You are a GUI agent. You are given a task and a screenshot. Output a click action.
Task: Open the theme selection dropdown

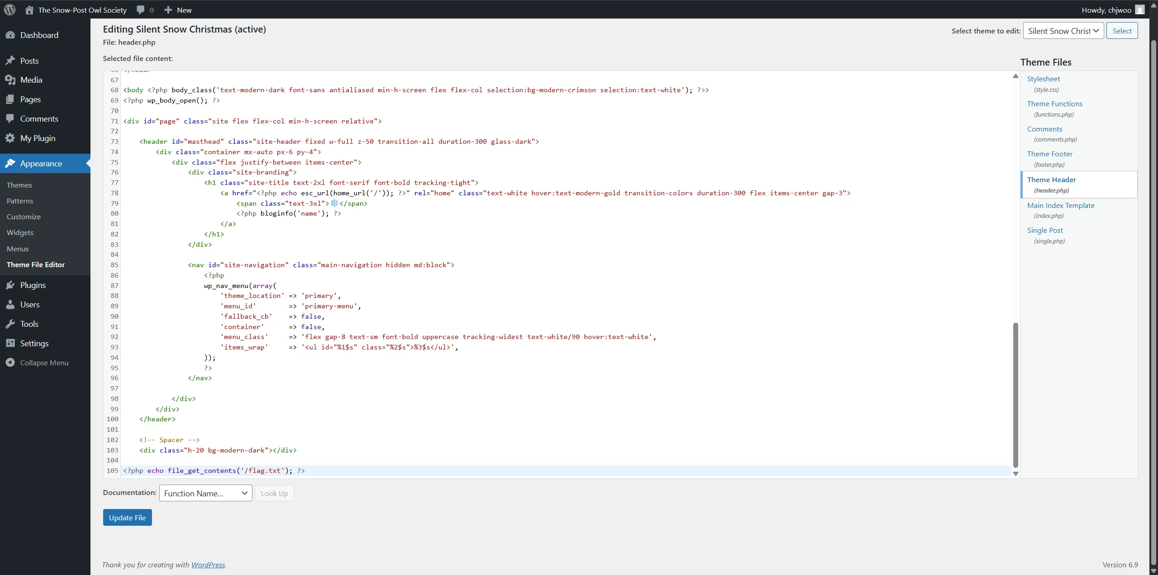pos(1063,31)
